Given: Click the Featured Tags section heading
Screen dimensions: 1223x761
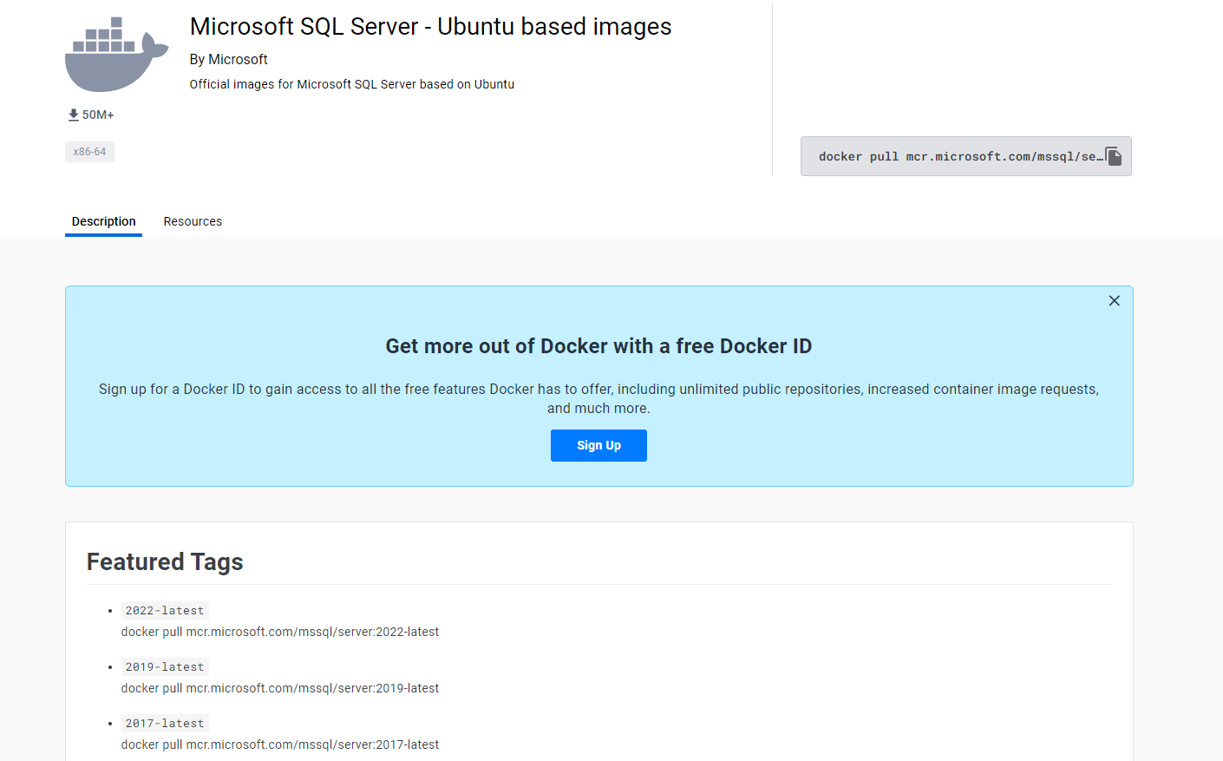Looking at the screenshot, I should tap(165, 562).
